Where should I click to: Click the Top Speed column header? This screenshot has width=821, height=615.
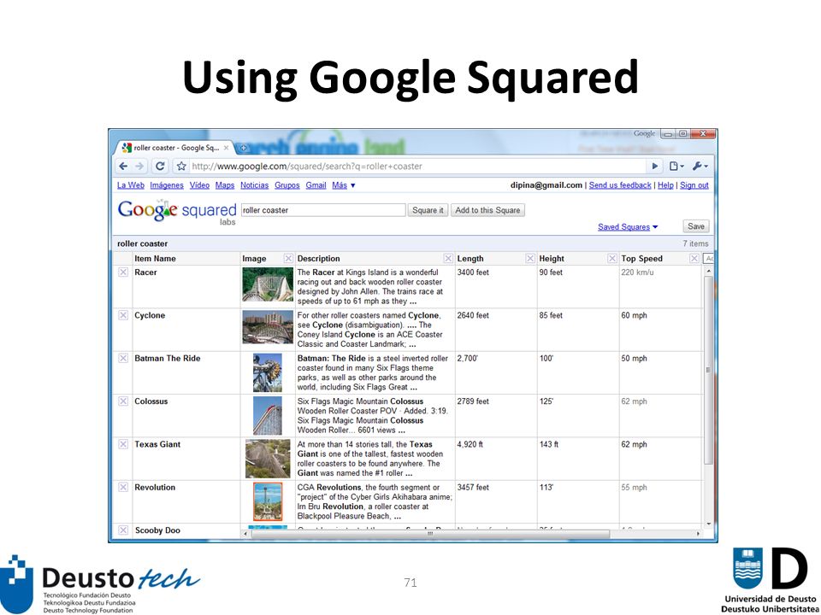click(x=641, y=258)
